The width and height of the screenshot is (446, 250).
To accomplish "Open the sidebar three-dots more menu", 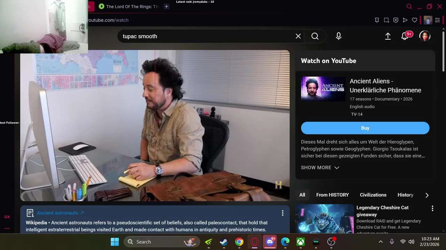I will (7, 228).
